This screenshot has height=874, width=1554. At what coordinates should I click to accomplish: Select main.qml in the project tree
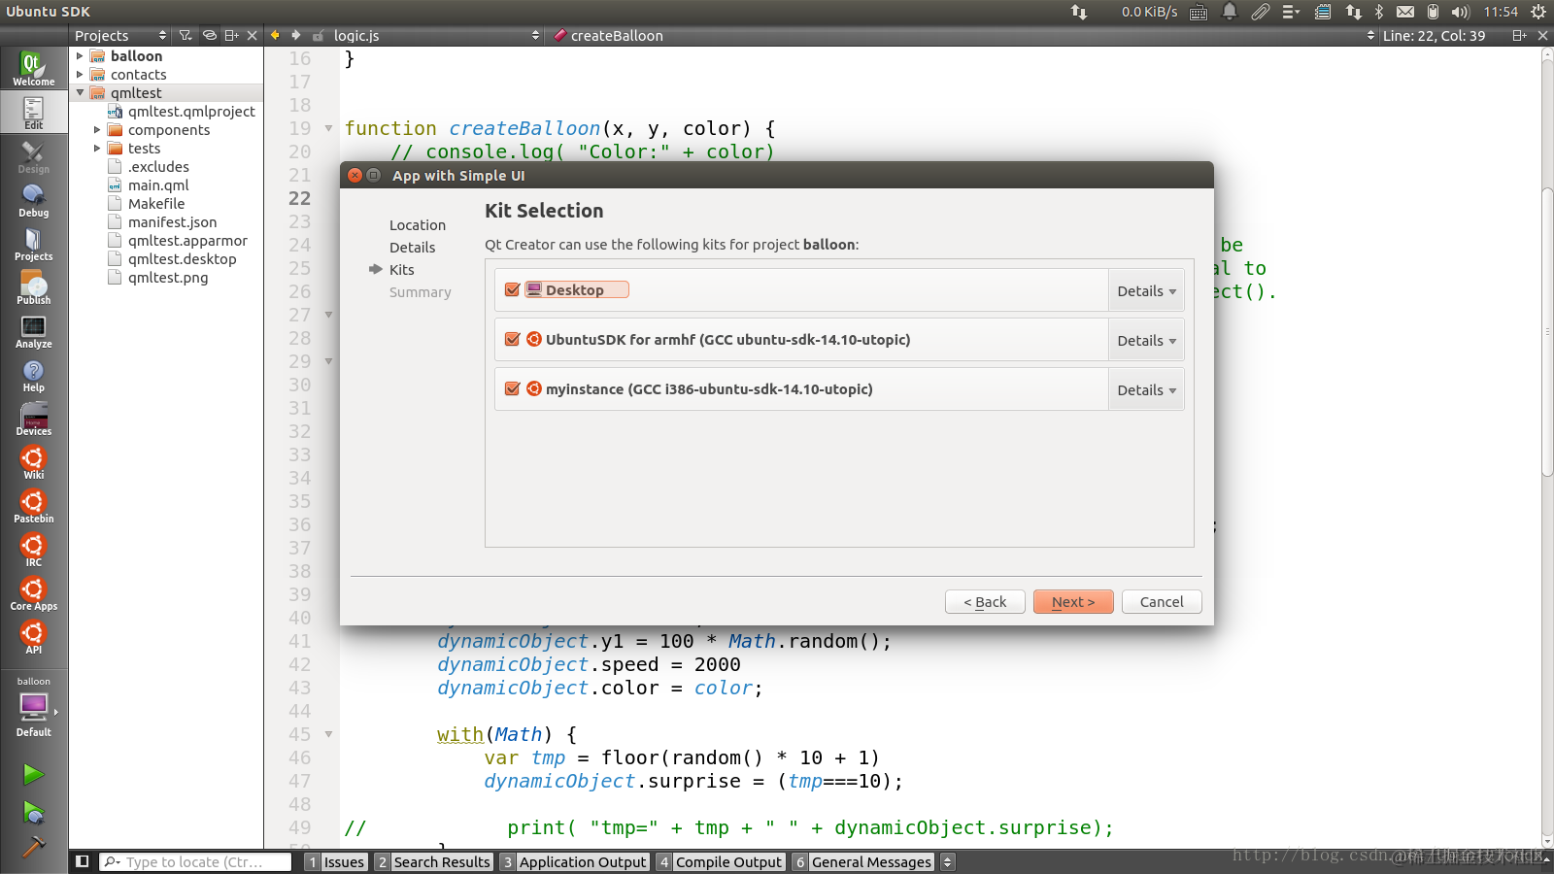click(x=158, y=185)
